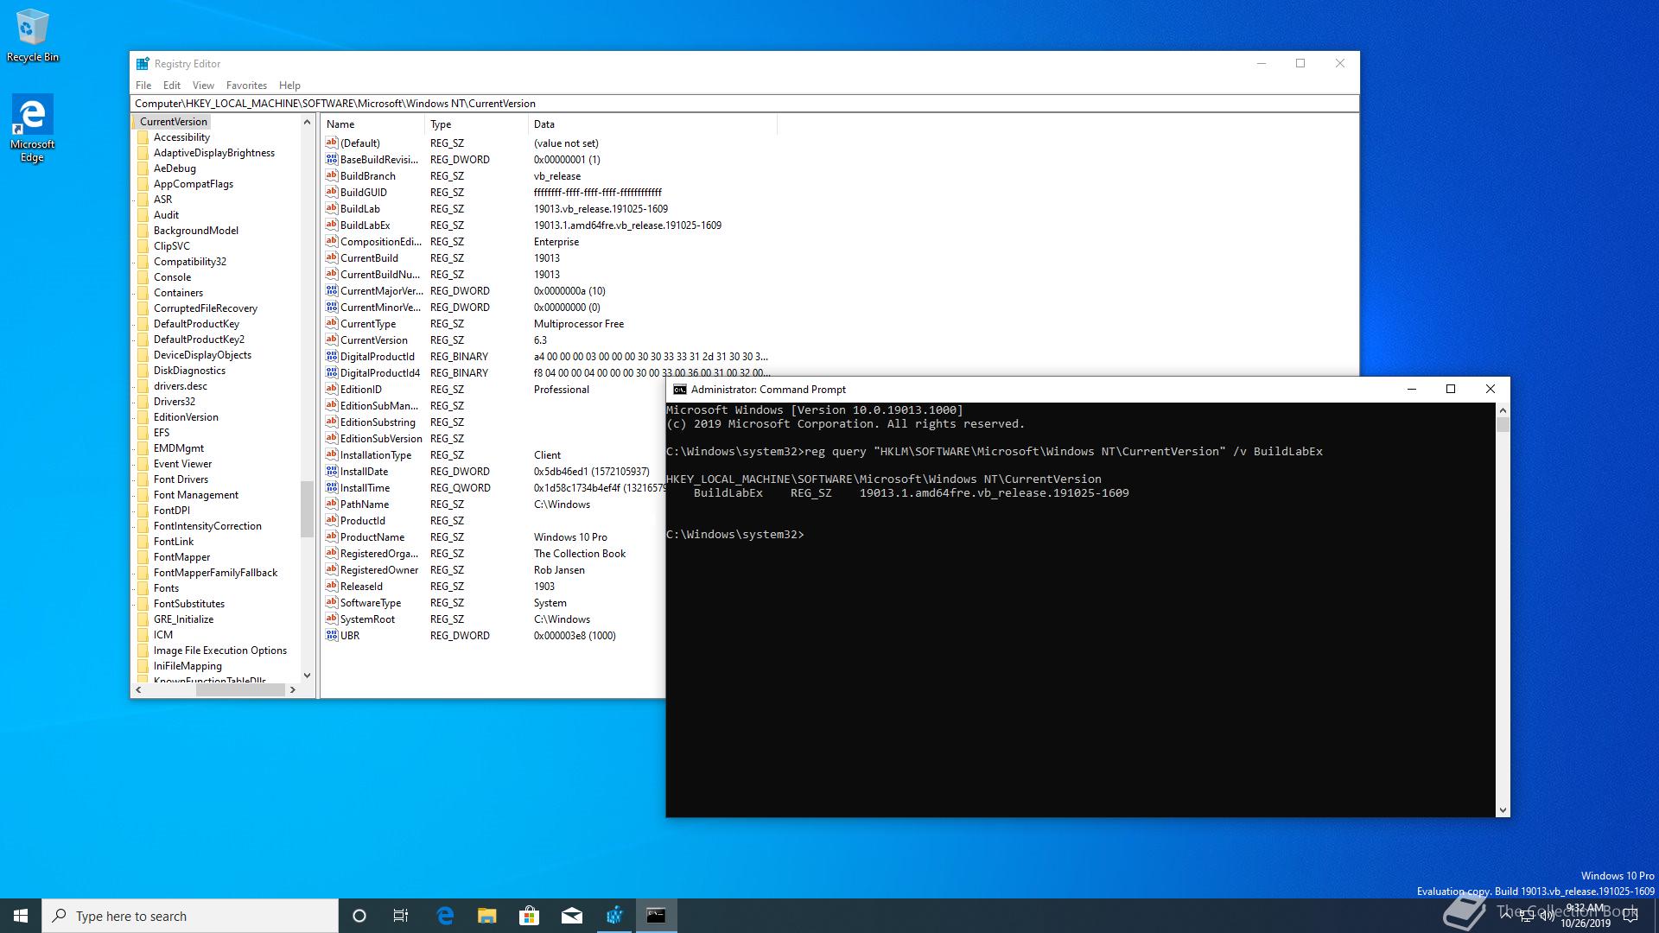Open the Windows Start button
The image size is (1659, 933).
[21, 916]
